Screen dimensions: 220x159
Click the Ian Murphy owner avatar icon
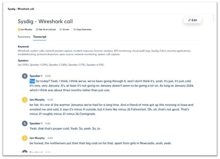19,29
